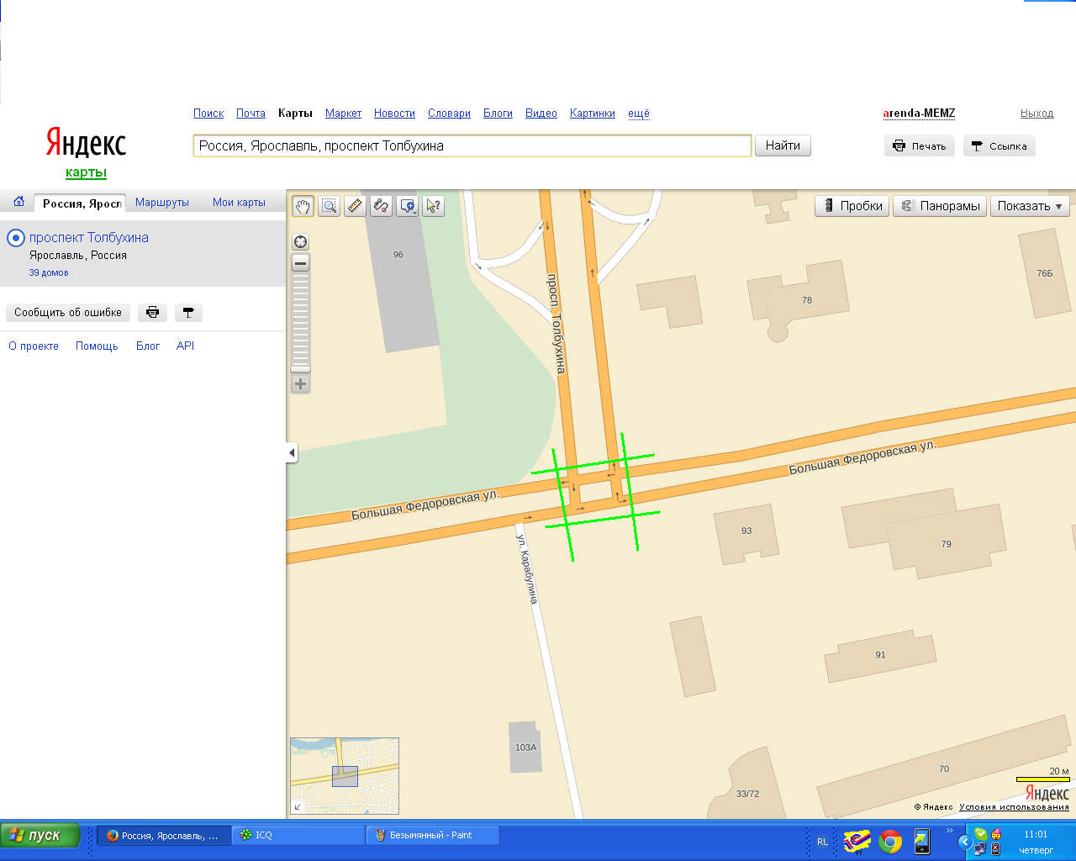Activate the zoom-to-area magnifier tool
1076x861 pixels.
click(329, 206)
